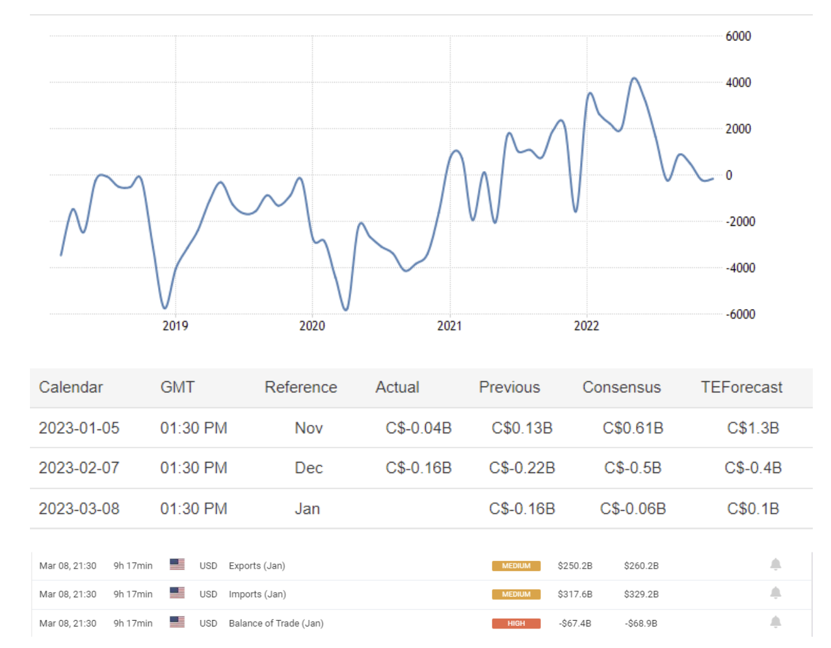Open the Imports (Jan) event
This screenshot has height=648, width=831.
[x=257, y=595]
